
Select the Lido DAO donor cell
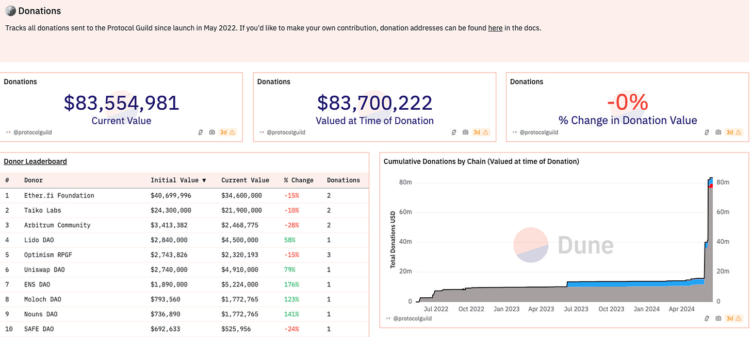(x=39, y=240)
